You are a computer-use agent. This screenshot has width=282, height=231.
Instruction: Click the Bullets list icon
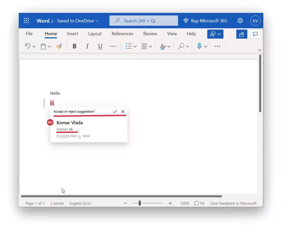[x=129, y=46]
